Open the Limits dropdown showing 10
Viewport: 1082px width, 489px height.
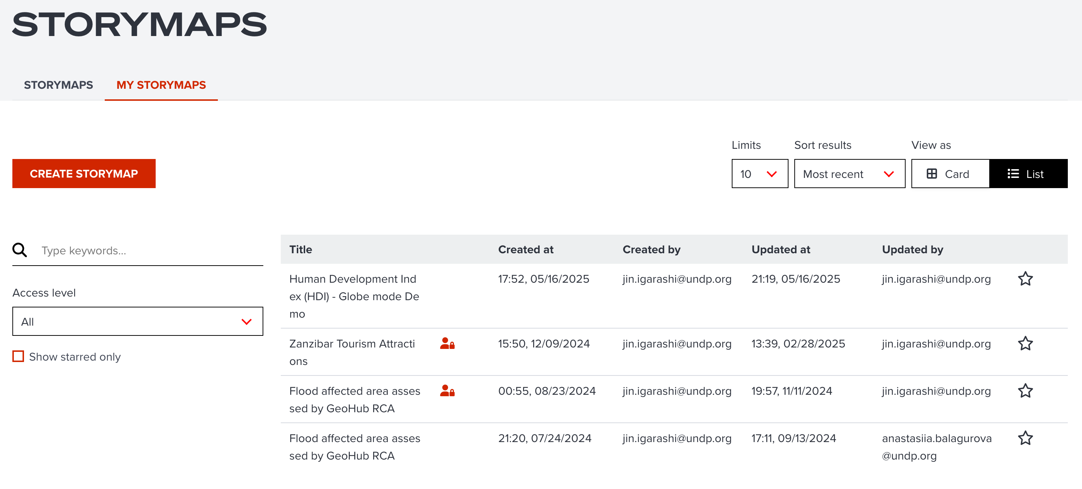(759, 174)
